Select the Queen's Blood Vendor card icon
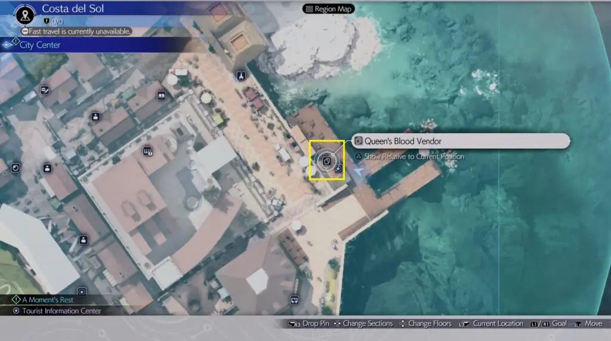Viewport: 611px width, 341px height. (x=326, y=161)
